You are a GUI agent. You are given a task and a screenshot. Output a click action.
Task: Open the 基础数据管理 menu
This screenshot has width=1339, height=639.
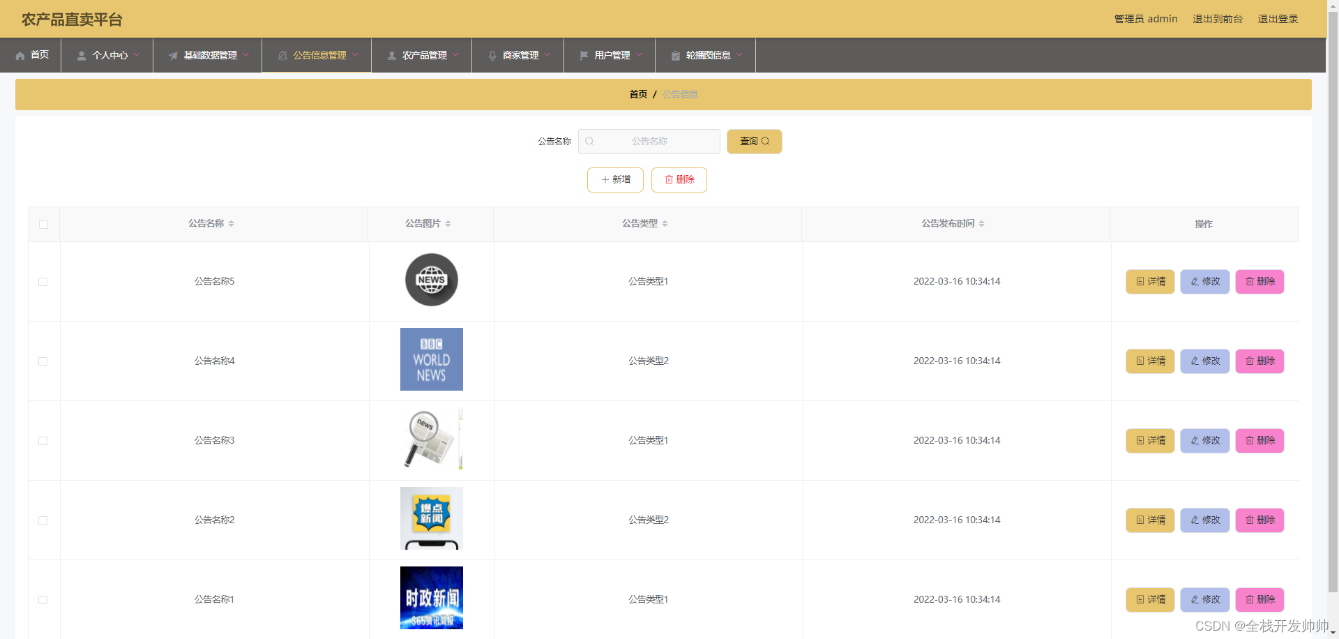click(x=208, y=55)
